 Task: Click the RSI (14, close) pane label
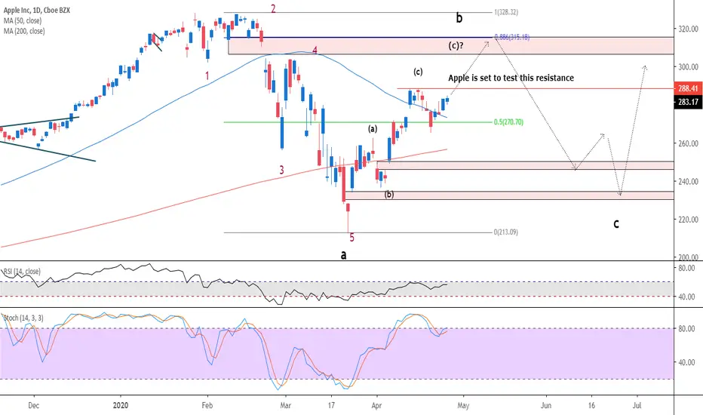pyautogui.click(x=22, y=272)
